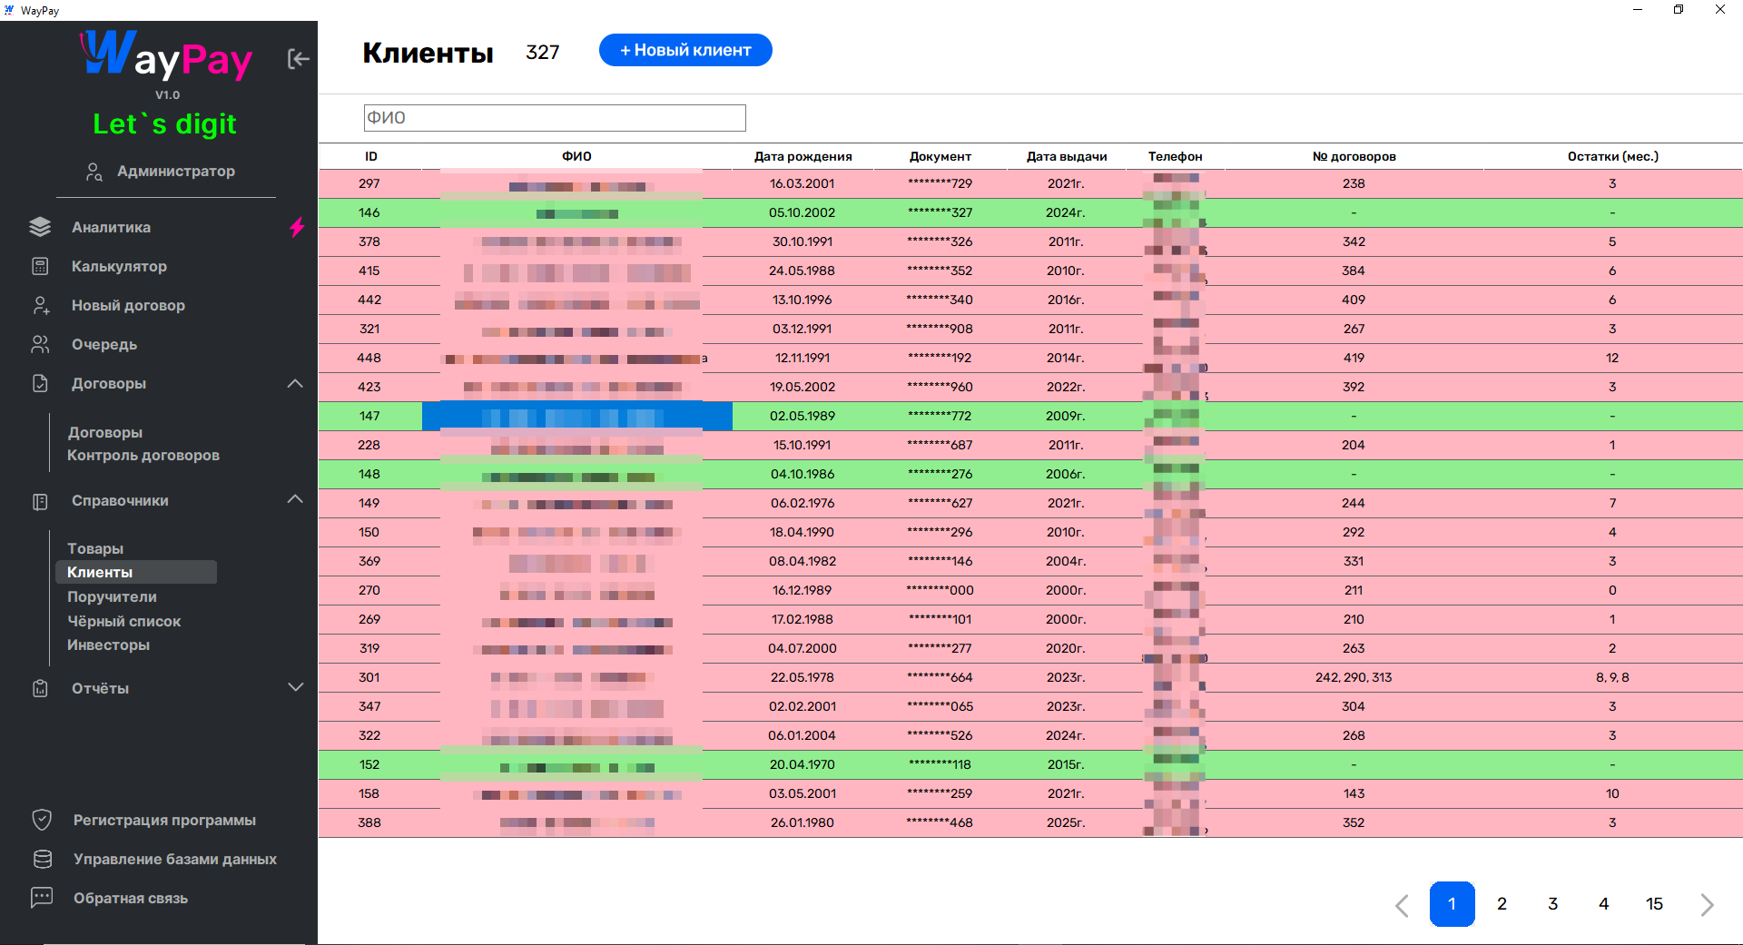Click the New contract person-plus icon
Viewport: 1743px width, 945px height.
point(41,305)
